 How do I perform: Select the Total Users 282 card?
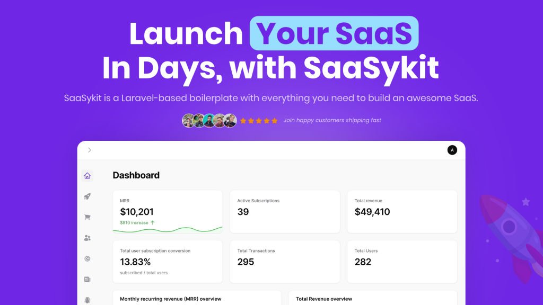[x=402, y=261]
